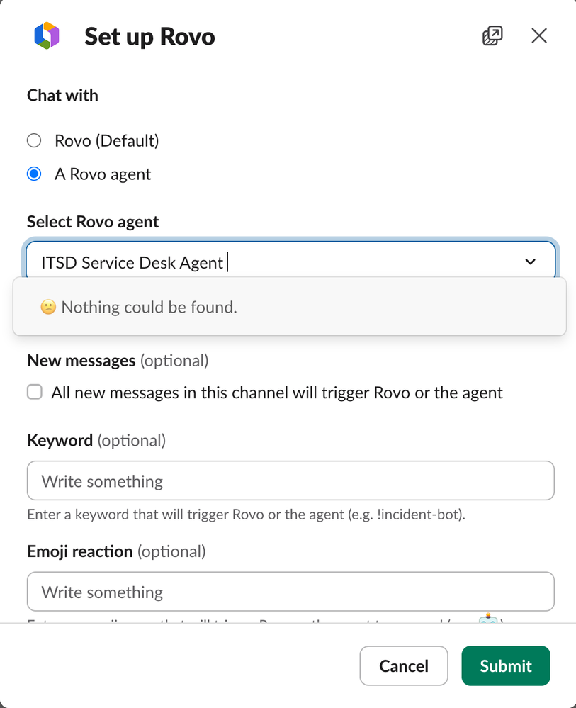Click the Set up Rovo title text
This screenshot has height=708, width=576.
[x=149, y=37]
